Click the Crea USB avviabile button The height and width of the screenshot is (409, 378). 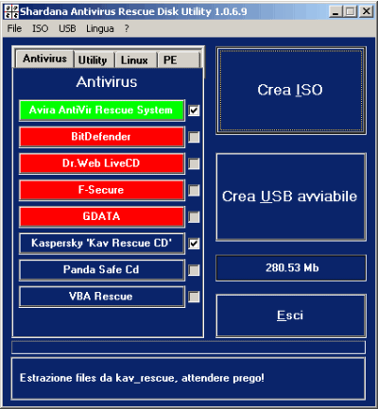click(291, 197)
